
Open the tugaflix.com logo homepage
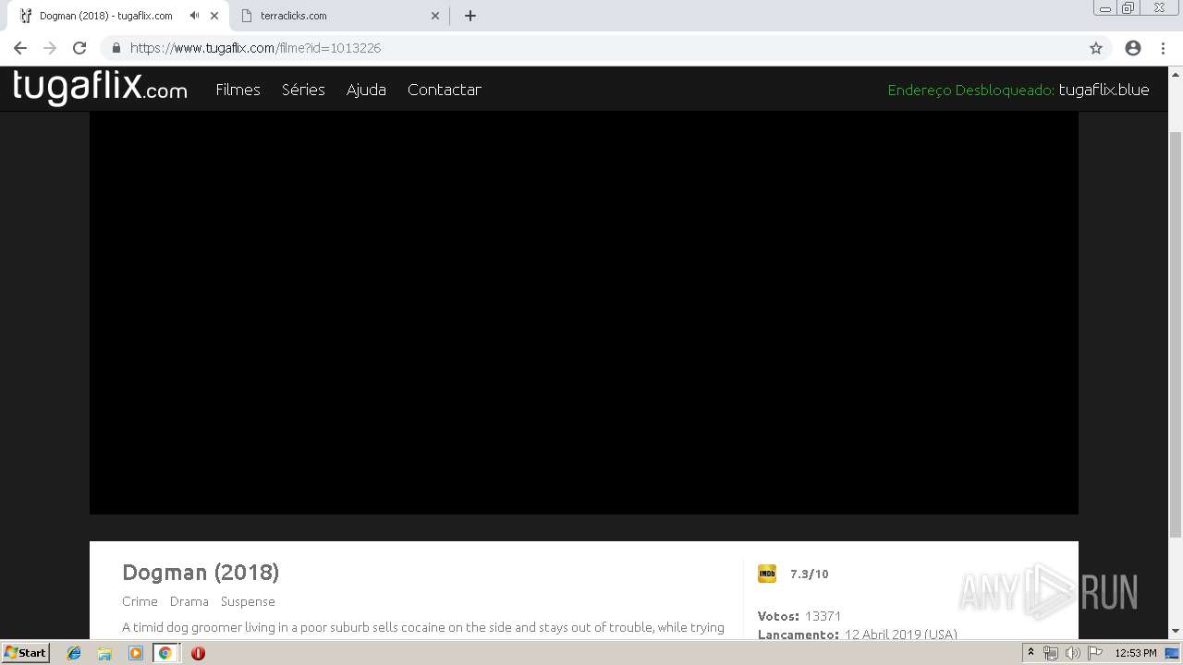coord(100,88)
